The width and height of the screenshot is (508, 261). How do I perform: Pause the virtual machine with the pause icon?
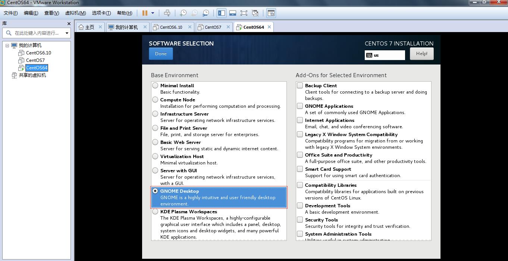(x=145, y=13)
